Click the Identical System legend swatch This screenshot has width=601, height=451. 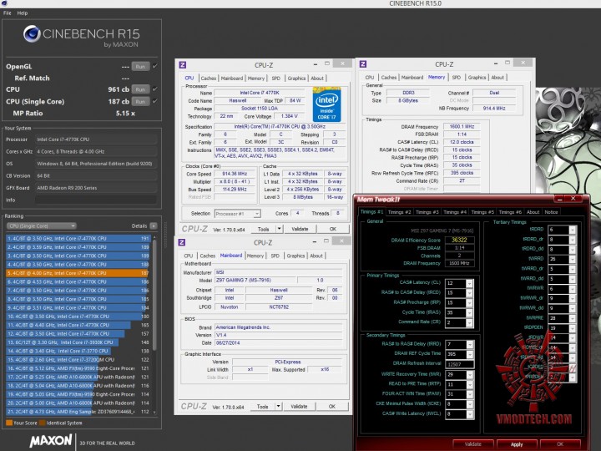pyautogui.click(x=43, y=423)
